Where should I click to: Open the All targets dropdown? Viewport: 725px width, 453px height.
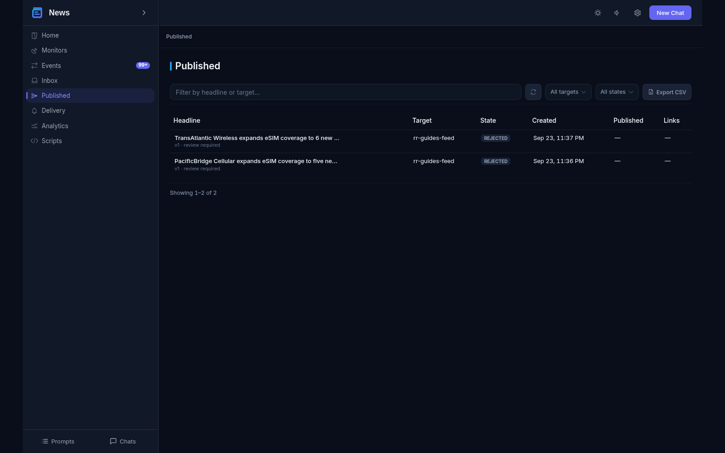click(x=568, y=92)
